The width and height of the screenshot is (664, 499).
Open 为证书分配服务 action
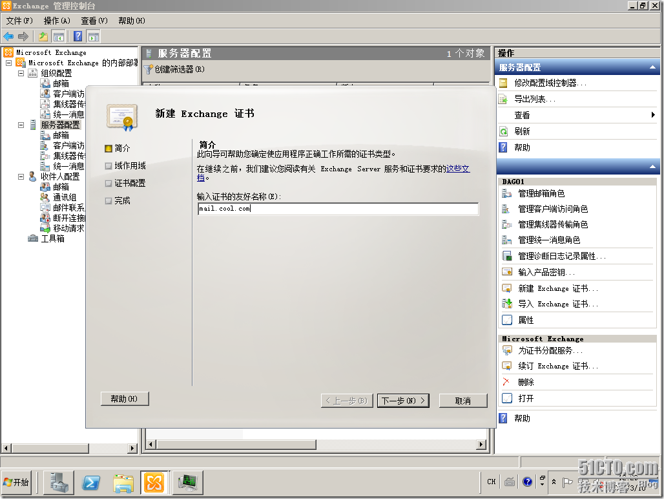click(x=550, y=352)
